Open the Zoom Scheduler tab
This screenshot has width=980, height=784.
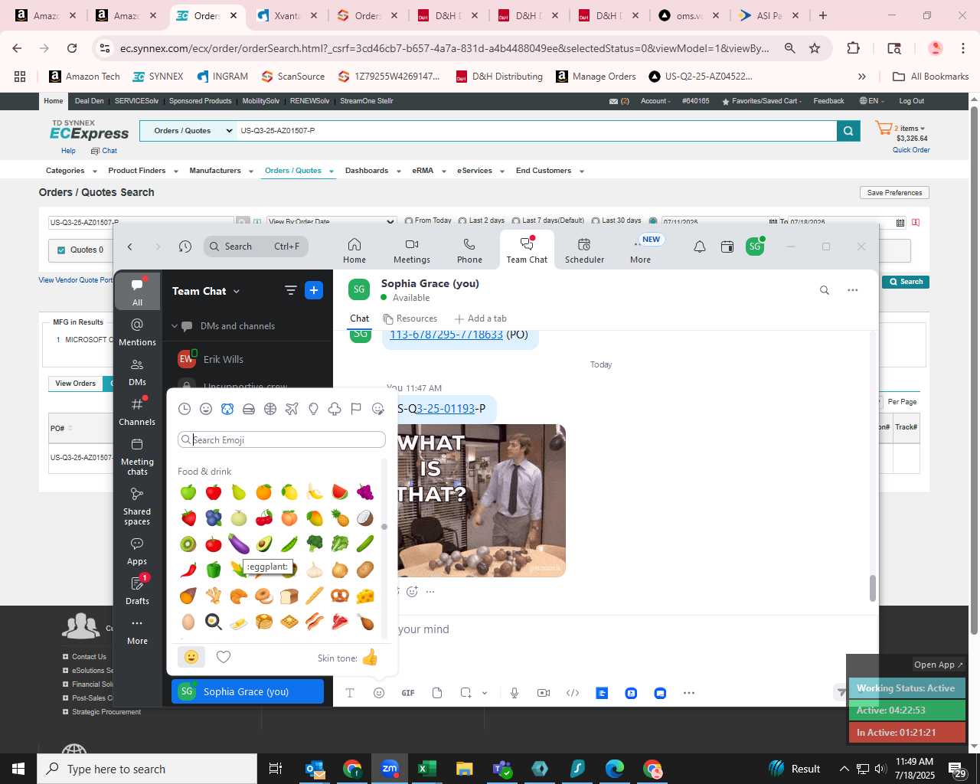(x=584, y=250)
